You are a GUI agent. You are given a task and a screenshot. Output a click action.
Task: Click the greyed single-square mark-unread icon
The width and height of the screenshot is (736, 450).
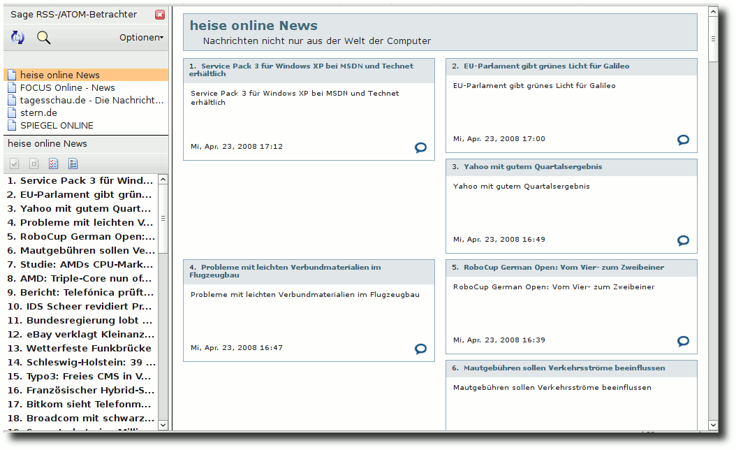pos(34,164)
